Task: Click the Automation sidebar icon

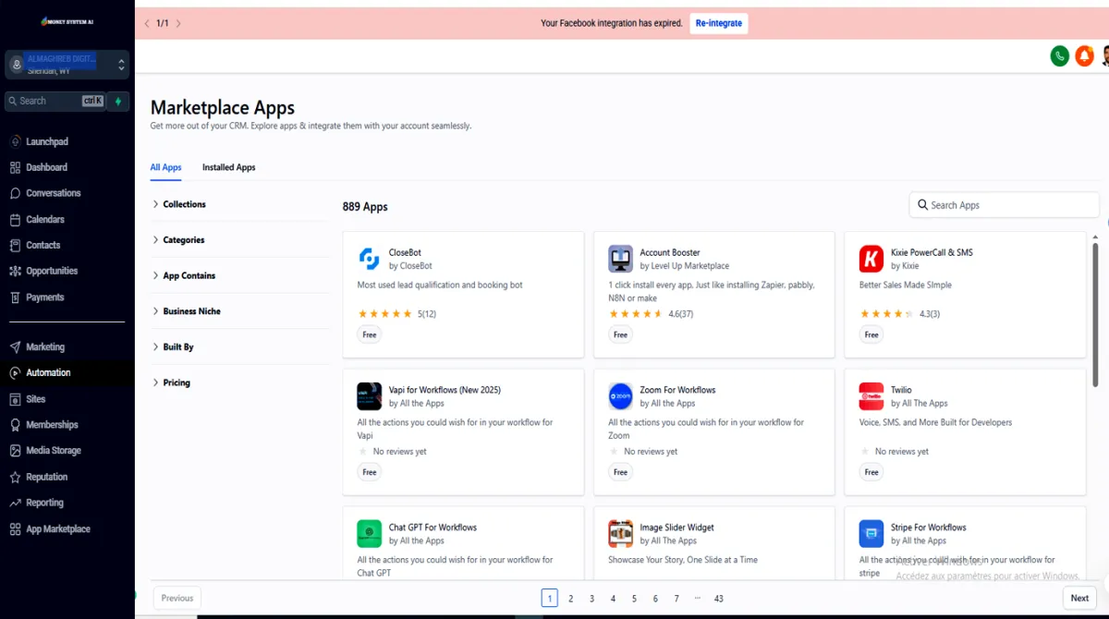Action: pyautogui.click(x=15, y=373)
